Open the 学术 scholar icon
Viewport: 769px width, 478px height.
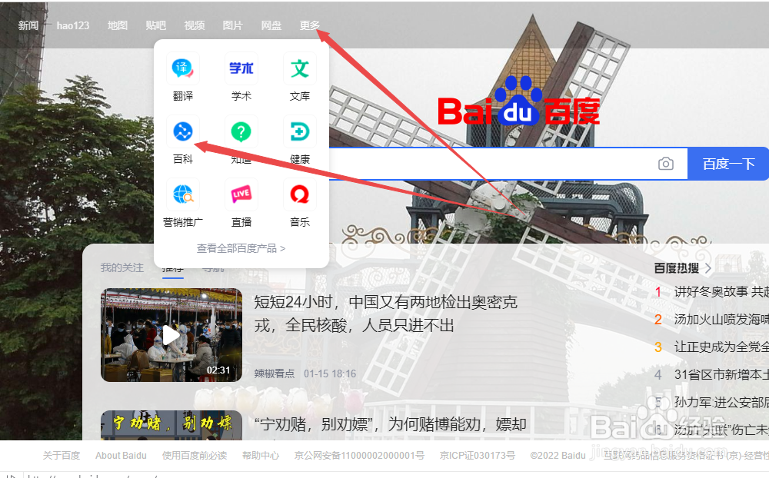tap(241, 68)
